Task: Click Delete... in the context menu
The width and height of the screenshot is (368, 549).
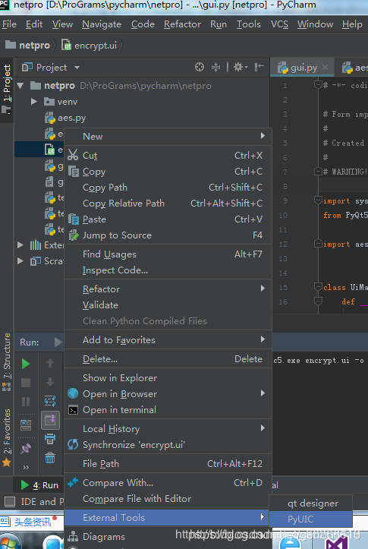Action: (x=168, y=359)
